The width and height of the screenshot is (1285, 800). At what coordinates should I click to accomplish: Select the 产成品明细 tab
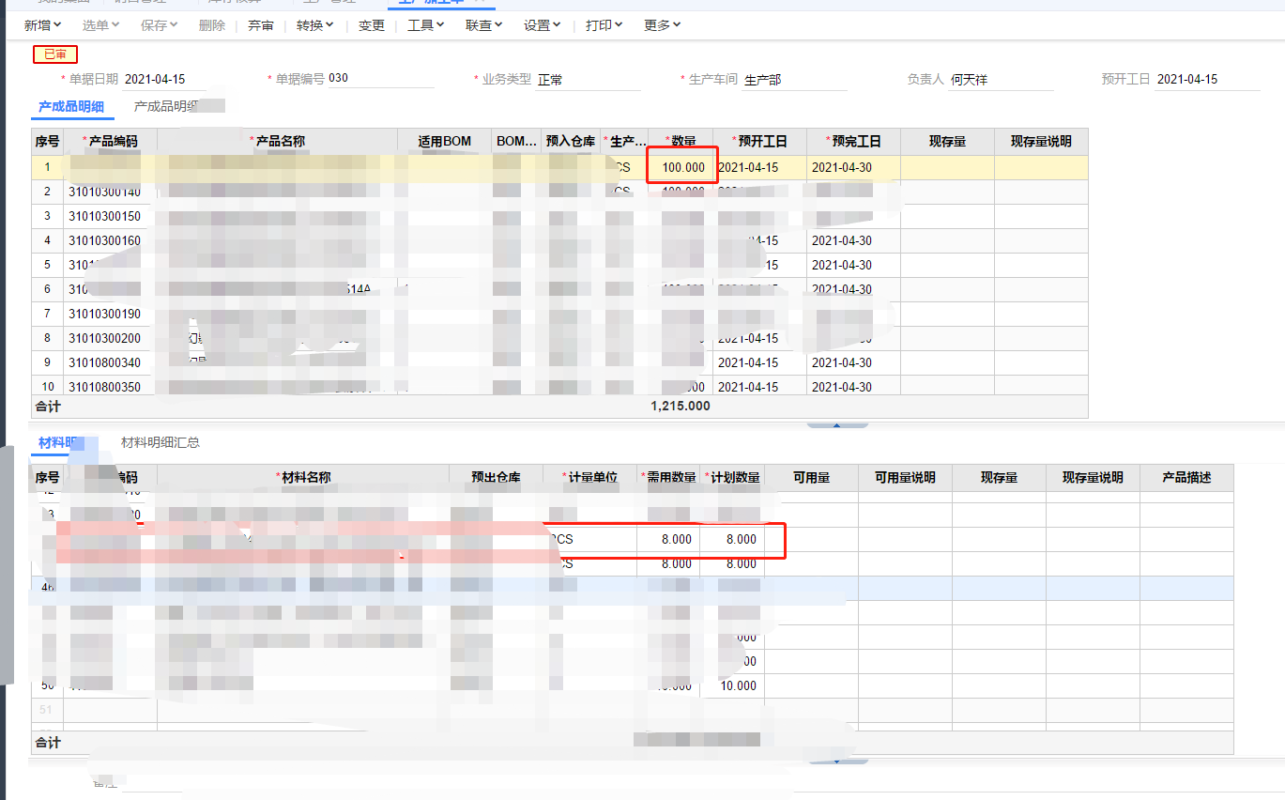pyautogui.click(x=71, y=107)
